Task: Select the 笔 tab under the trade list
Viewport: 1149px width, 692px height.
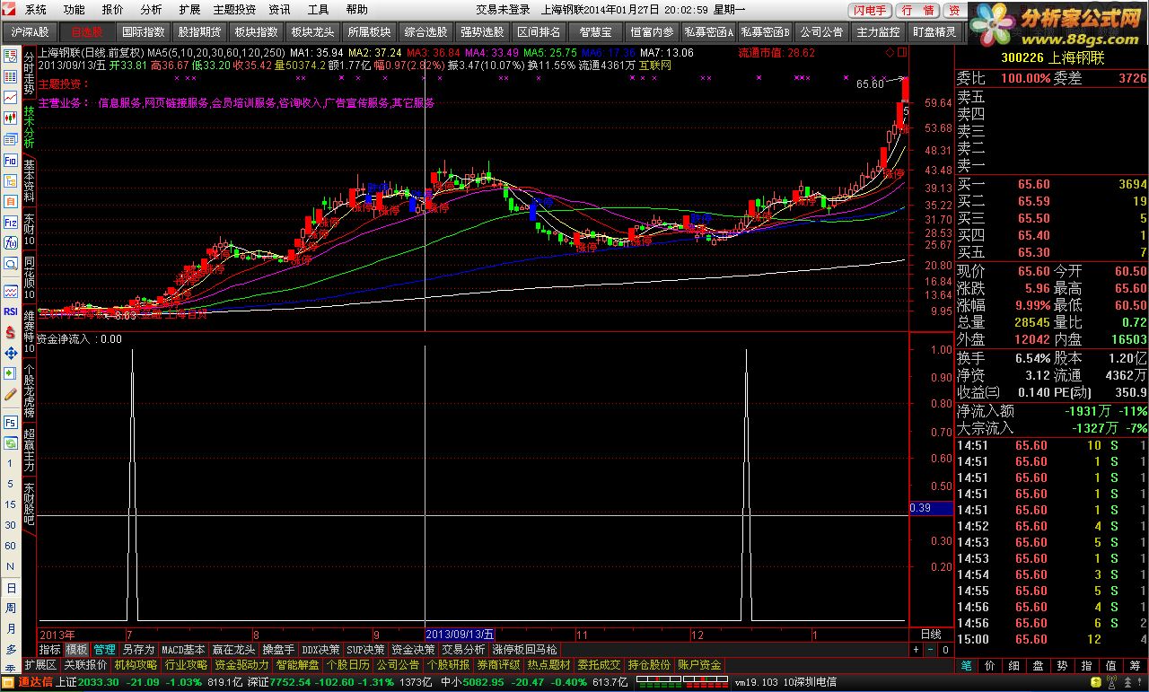Action: [x=965, y=665]
